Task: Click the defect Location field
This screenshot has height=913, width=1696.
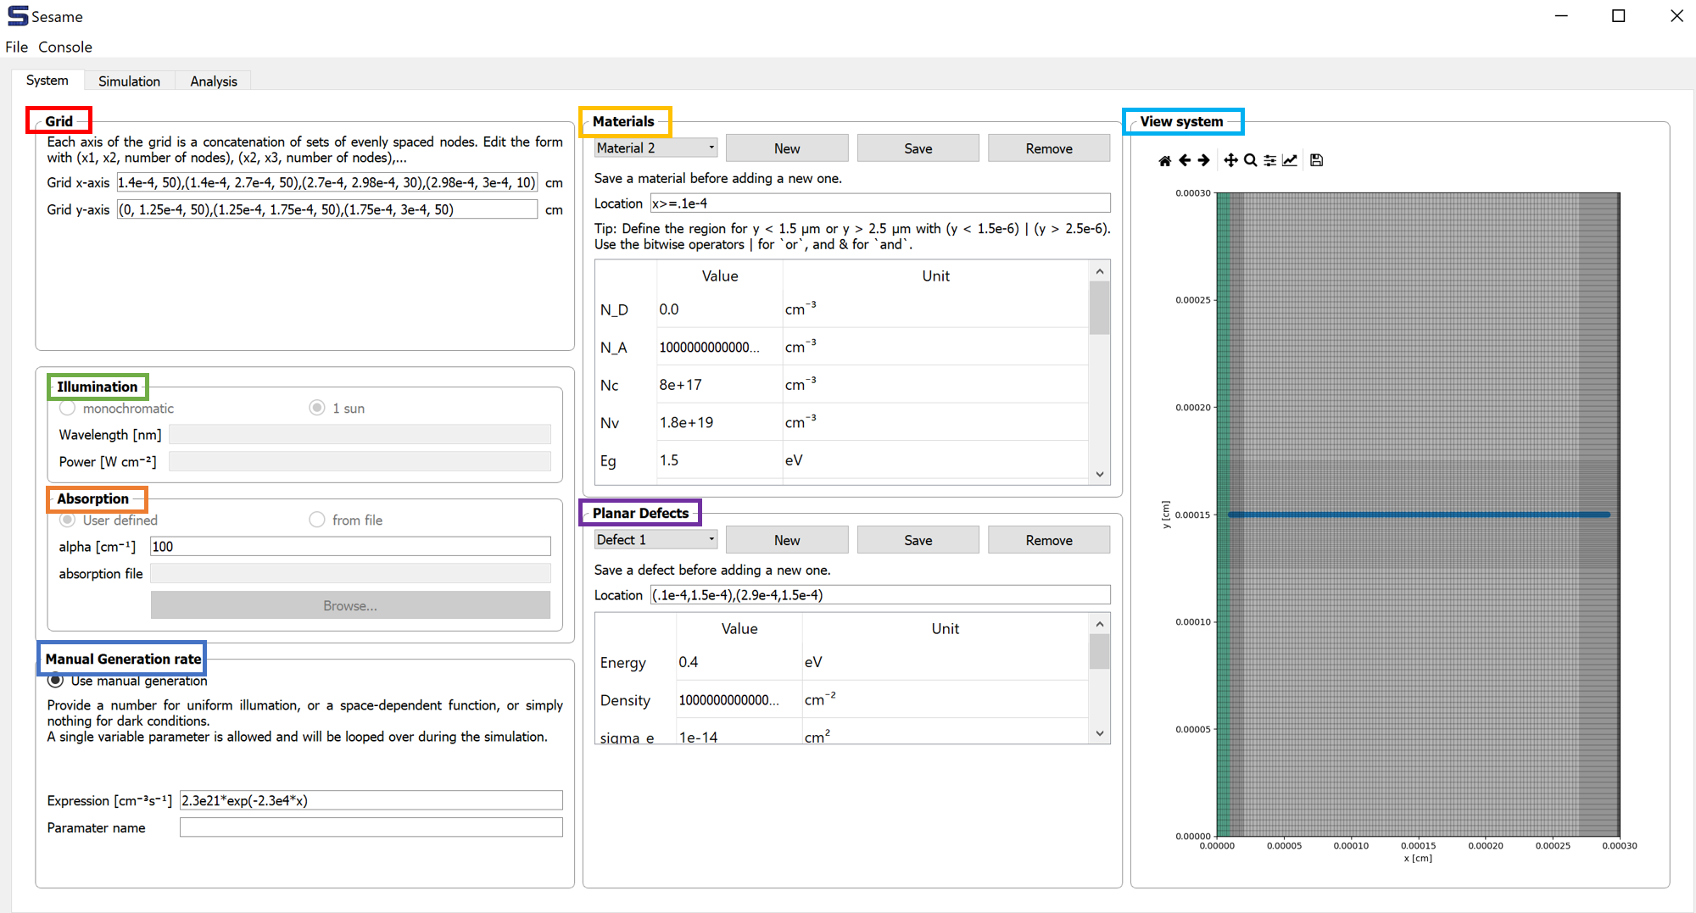Action: coord(880,595)
